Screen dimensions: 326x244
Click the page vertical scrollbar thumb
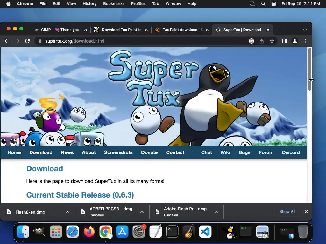309,69
